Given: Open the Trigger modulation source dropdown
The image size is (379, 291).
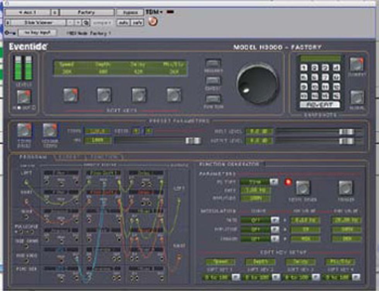Looking at the screenshot, I should click(x=275, y=239).
